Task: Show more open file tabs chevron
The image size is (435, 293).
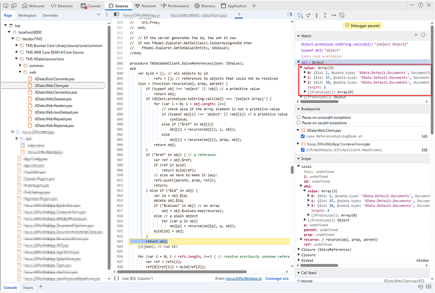Action: coord(239,14)
